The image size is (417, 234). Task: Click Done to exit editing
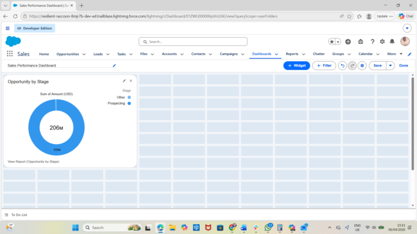[404, 65]
